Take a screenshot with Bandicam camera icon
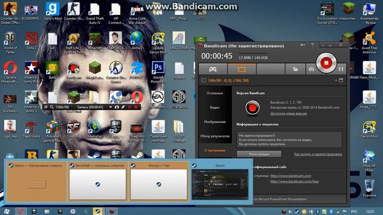Screen dimensions: 383x215 (311, 69)
